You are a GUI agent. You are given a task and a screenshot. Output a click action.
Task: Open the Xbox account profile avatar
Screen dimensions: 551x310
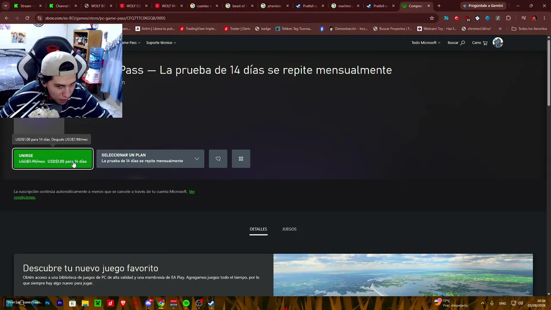(x=498, y=42)
